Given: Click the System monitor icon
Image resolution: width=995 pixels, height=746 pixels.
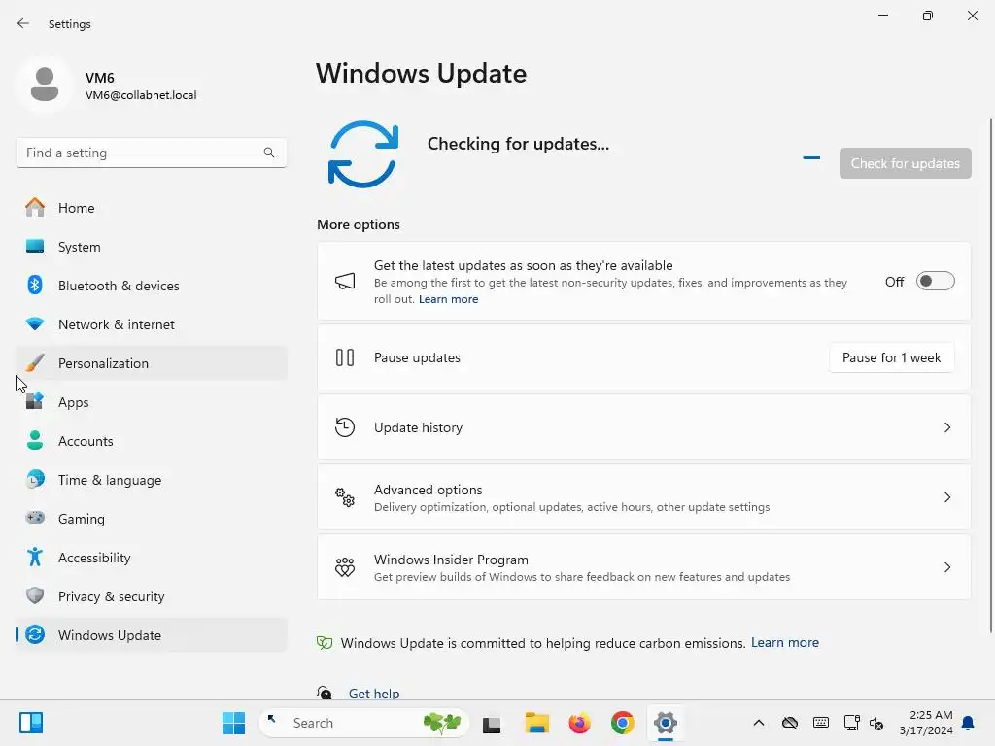Looking at the screenshot, I should click(35, 246).
